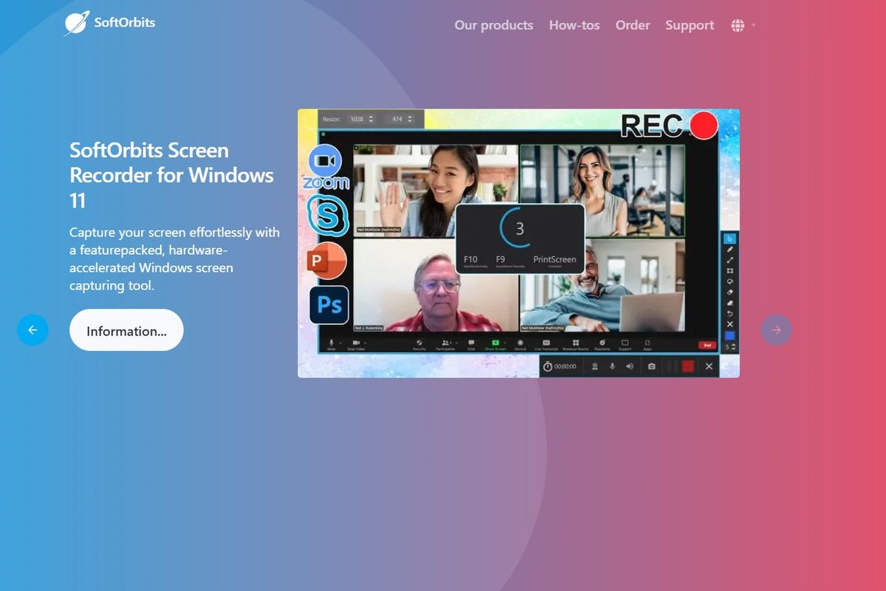
Task: Select the rectangle drawing tool
Action: pyautogui.click(x=729, y=271)
